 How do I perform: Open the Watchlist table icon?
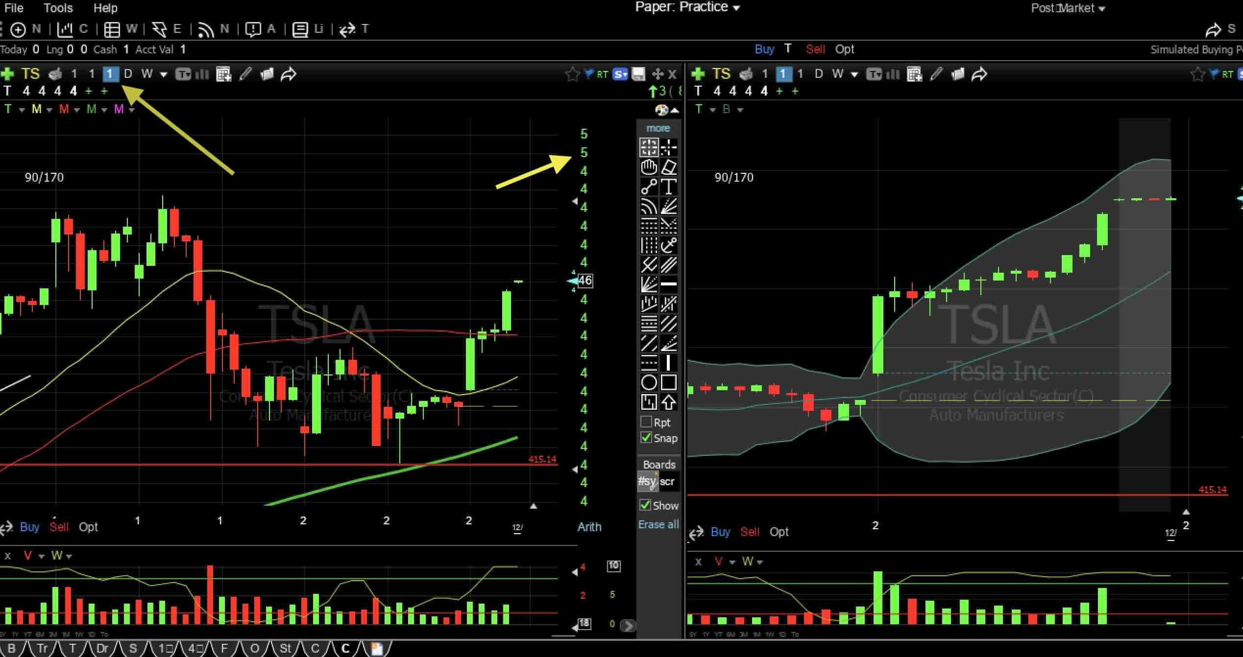pos(112,30)
